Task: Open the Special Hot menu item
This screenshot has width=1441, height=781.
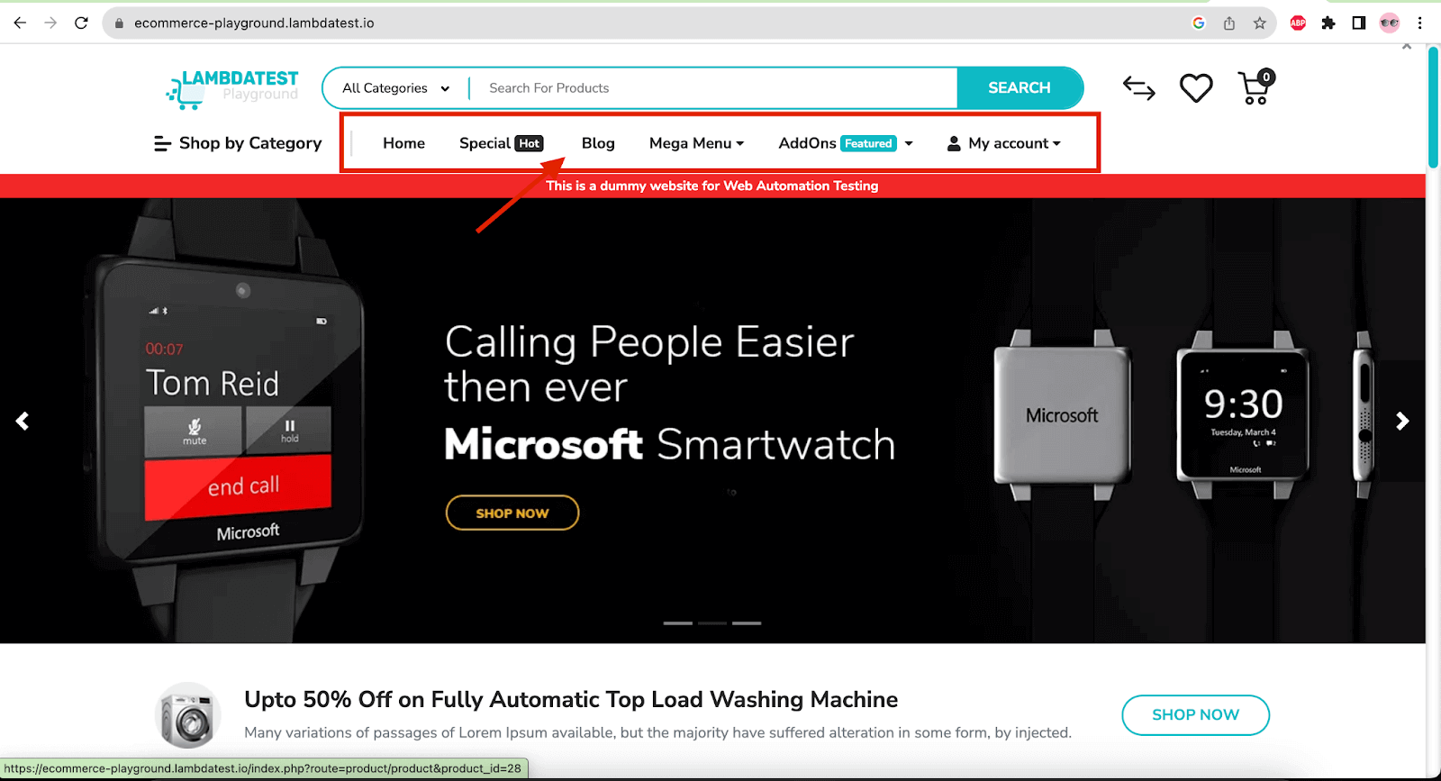Action: coord(501,143)
